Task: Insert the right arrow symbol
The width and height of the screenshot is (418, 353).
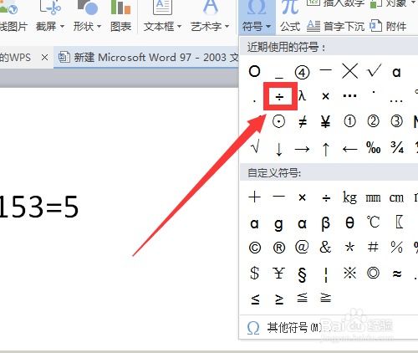Action: point(302,149)
